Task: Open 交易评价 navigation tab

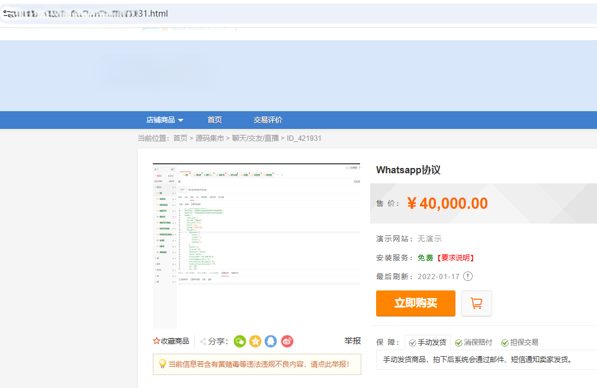Action: (x=268, y=120)
